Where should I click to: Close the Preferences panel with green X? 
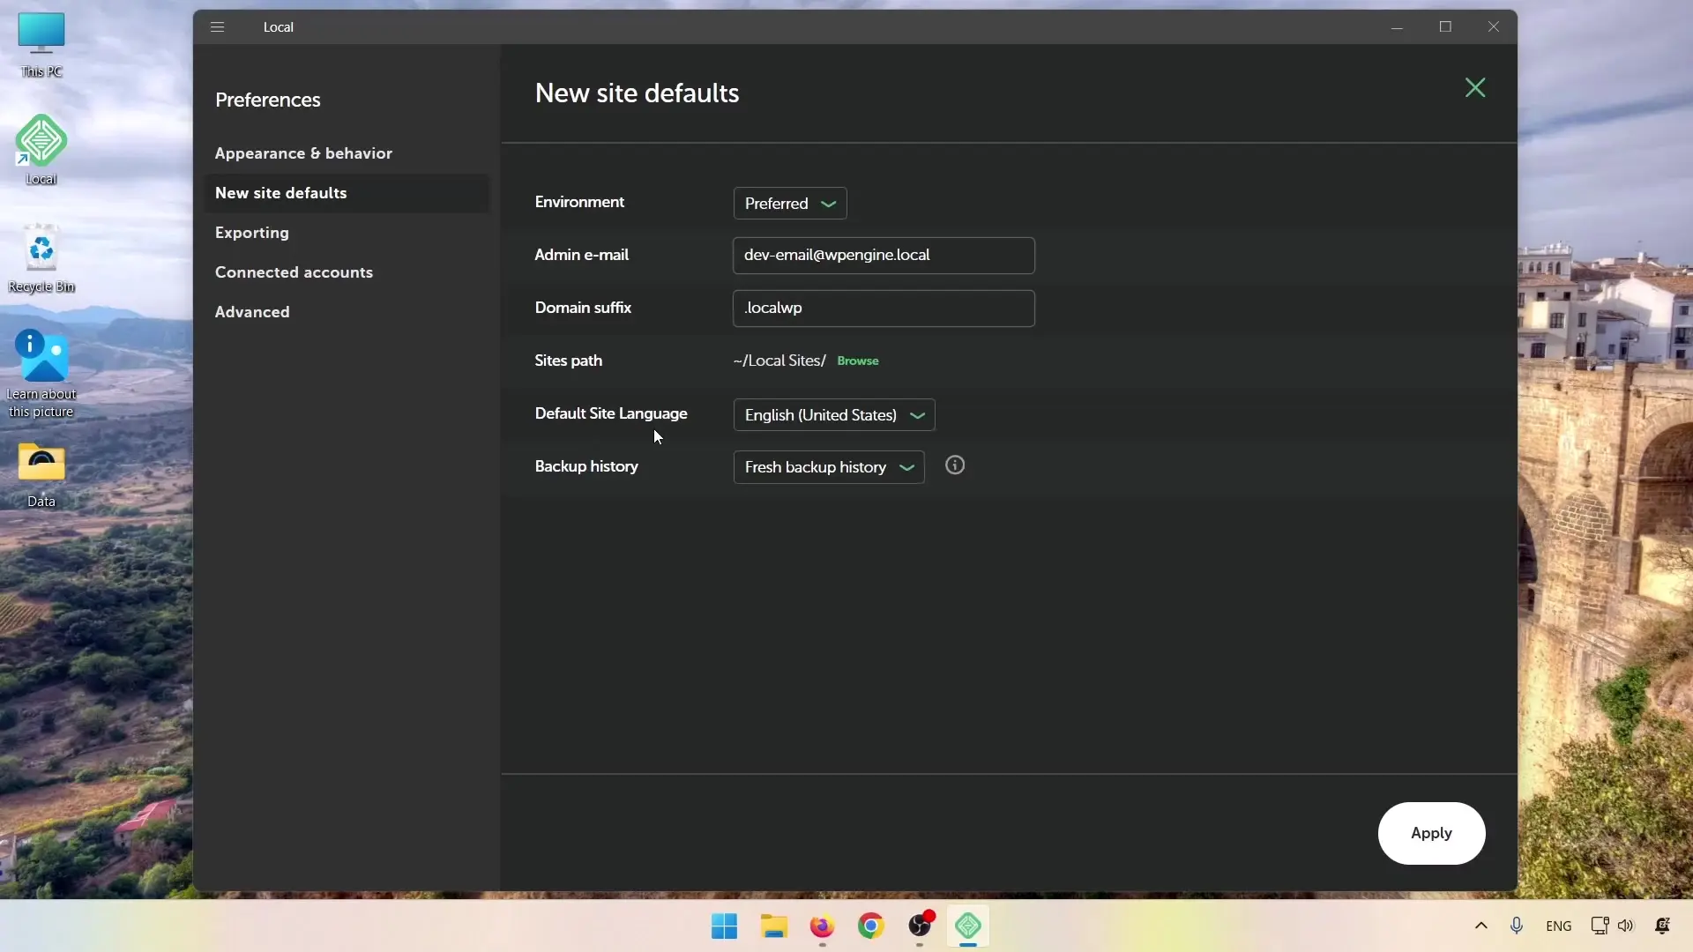(x=1475, y=87)
